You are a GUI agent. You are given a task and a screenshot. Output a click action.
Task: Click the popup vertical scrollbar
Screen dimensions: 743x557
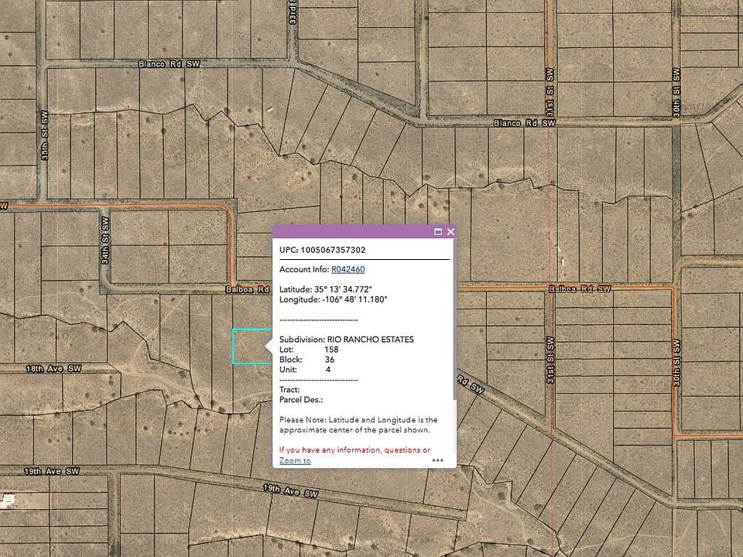tap(455, 320)
